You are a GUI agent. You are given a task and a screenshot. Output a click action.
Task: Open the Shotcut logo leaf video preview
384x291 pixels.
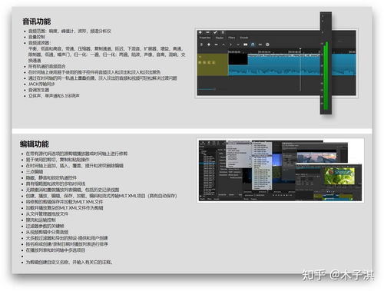click(339, 176)
